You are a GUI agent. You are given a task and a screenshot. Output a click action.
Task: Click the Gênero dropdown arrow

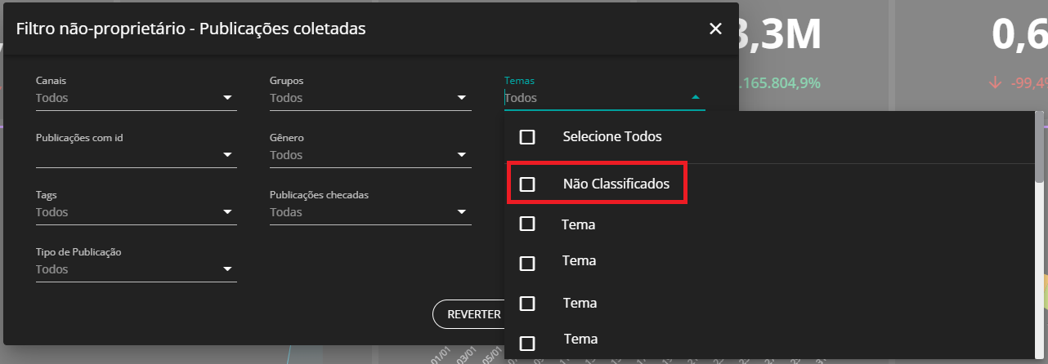click(x=462, y=155)
